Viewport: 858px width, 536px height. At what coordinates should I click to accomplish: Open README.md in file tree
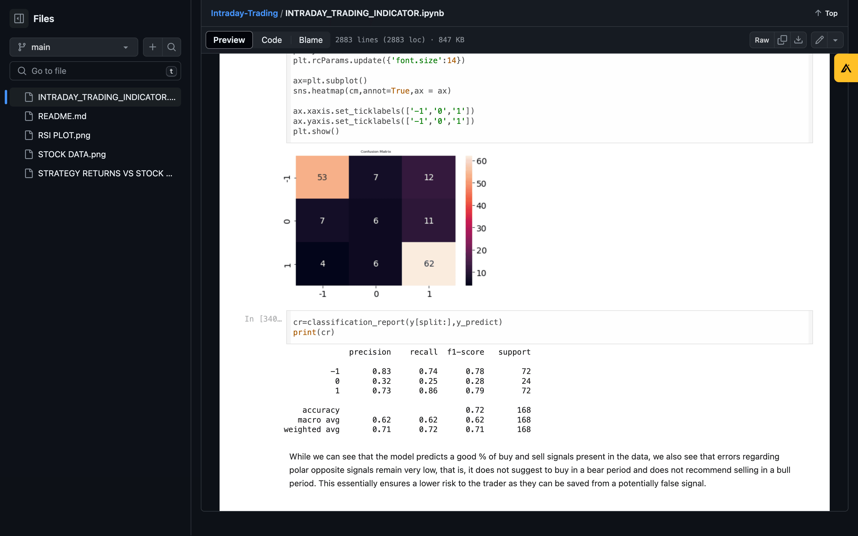(95, 116)
